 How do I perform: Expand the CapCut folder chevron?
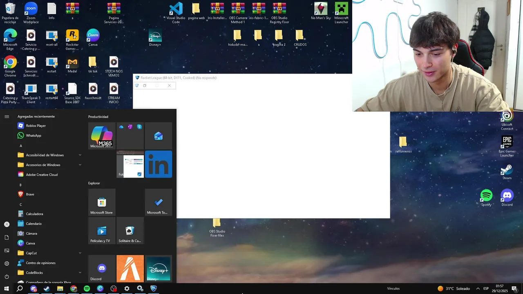pyautogui.click(x=80, y=253)
